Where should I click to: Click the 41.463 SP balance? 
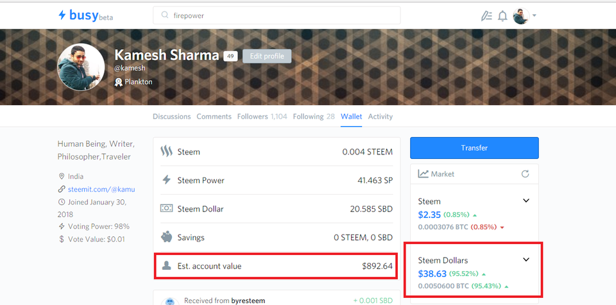pyautogui.click(x=375, y=181)
